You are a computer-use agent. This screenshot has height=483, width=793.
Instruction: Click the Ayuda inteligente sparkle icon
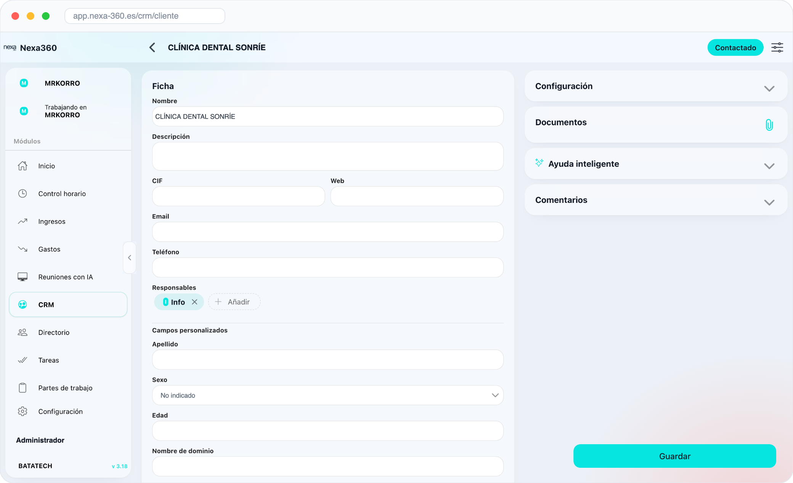coord(539,163)
